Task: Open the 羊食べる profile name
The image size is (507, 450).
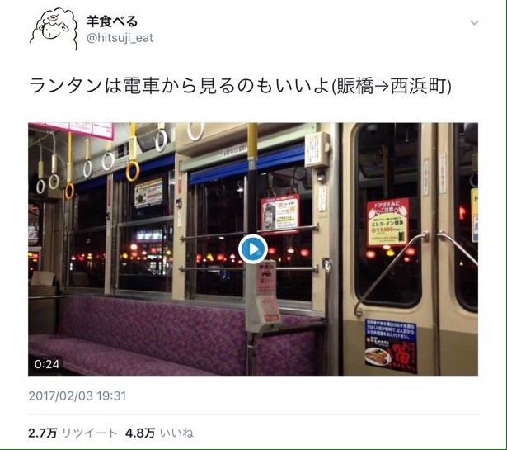Action: click(x=112, y=21)
